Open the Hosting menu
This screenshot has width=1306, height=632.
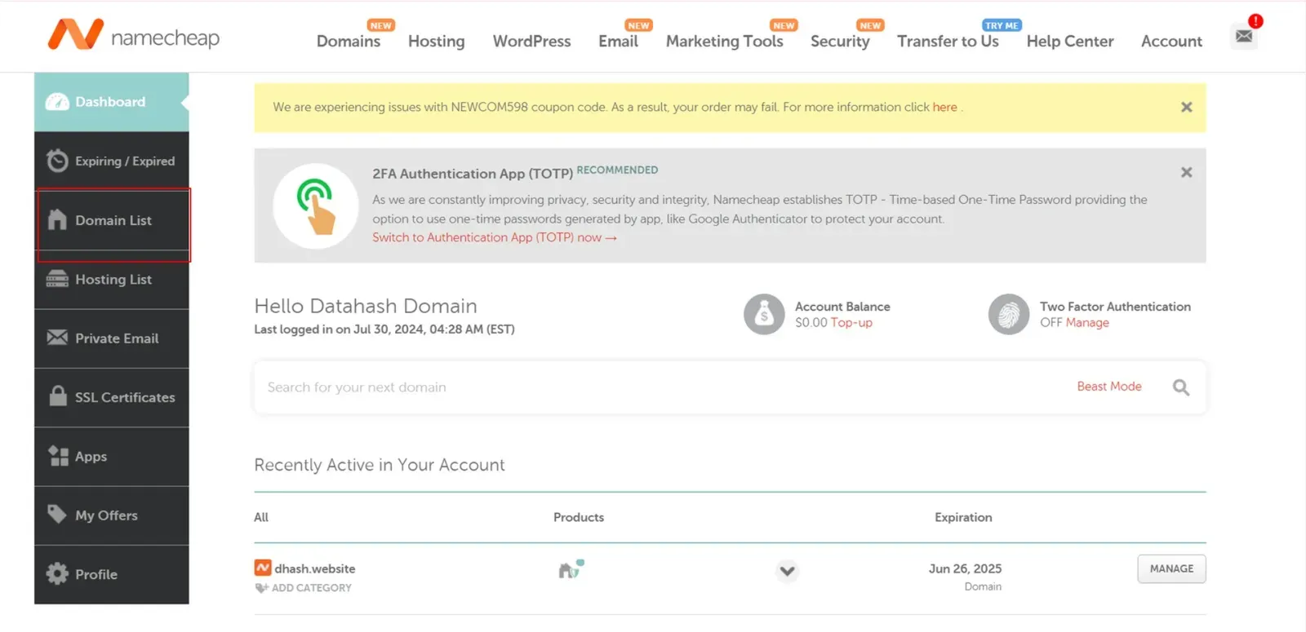437,41
